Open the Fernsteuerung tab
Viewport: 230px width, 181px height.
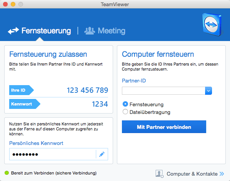coord(39,31)
